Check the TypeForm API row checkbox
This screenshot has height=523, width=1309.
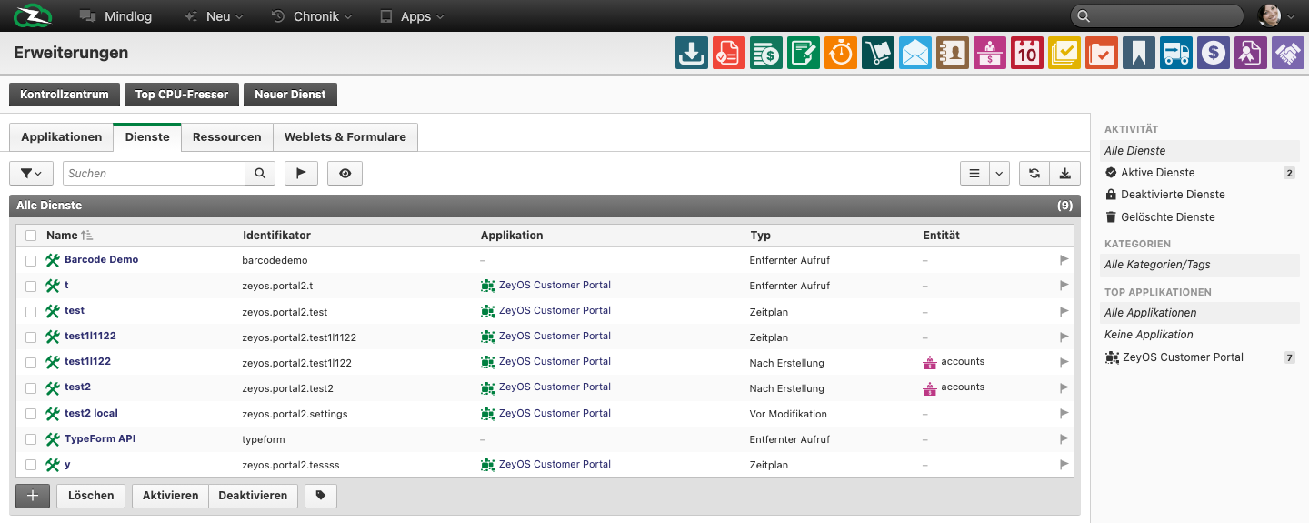tap(31, 439)
